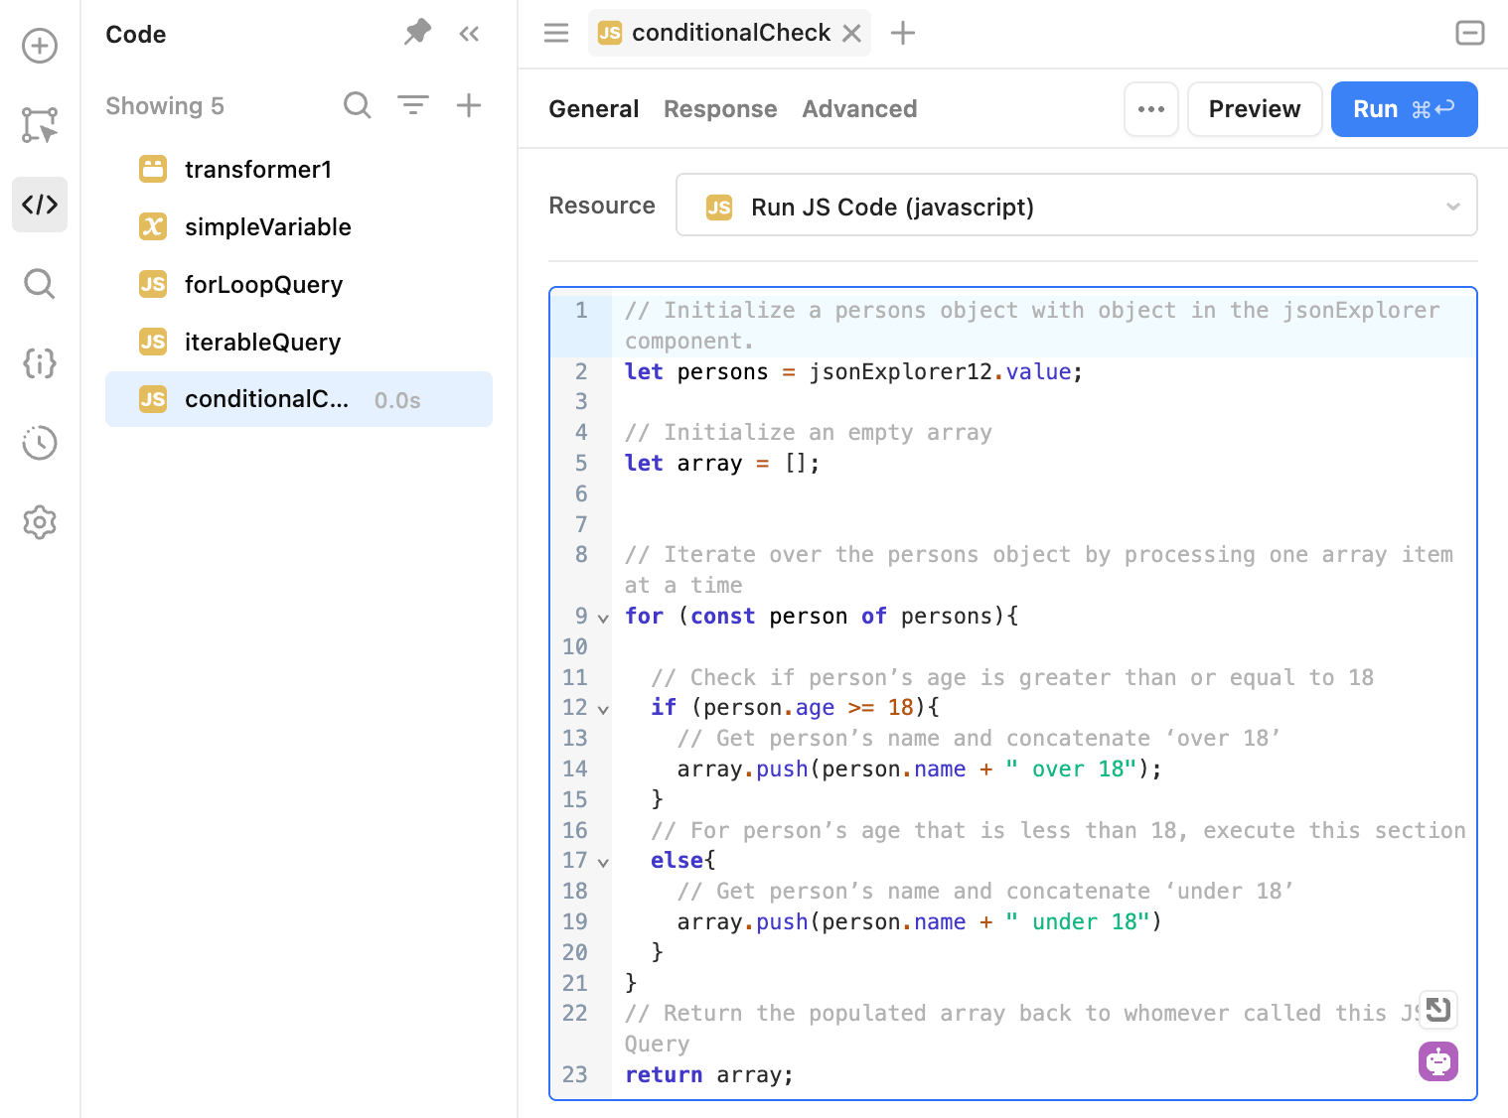Click transformer1 icon in code list
This screenshot has width=1508, height=1118.
point(153,169)
